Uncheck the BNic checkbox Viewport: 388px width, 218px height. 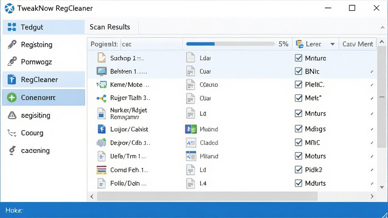(299, 71)
